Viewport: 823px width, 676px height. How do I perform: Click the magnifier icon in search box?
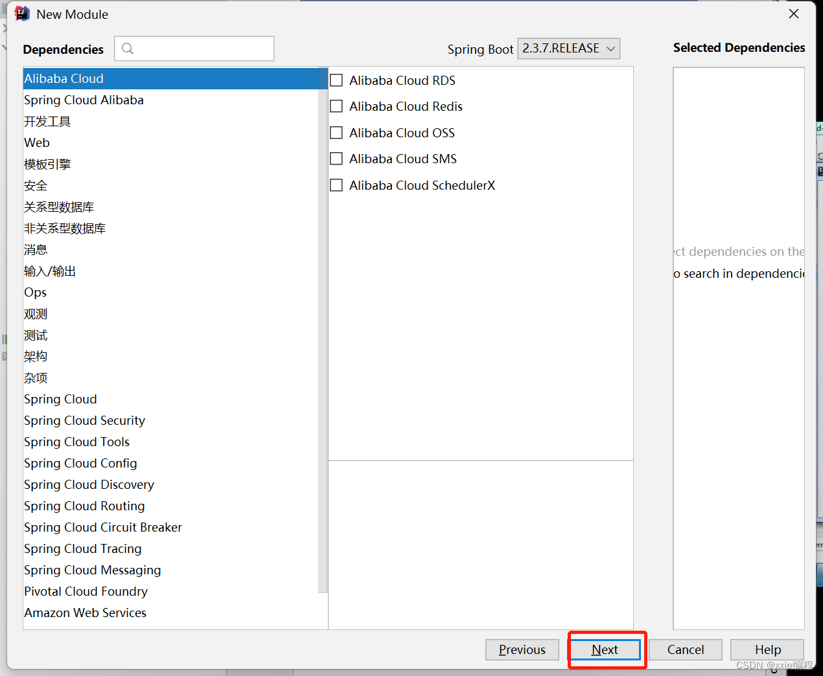[x=128, y=49]
